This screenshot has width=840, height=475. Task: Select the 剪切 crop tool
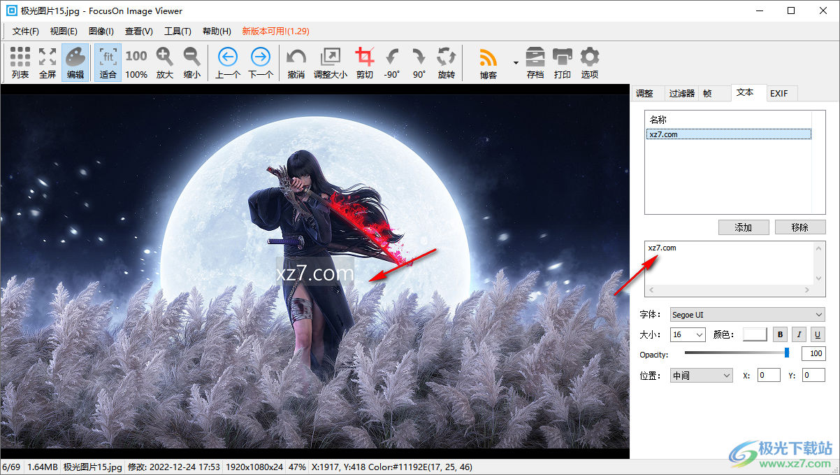[365, 63]
